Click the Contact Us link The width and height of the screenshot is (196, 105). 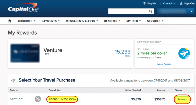[x=169, y=4]
